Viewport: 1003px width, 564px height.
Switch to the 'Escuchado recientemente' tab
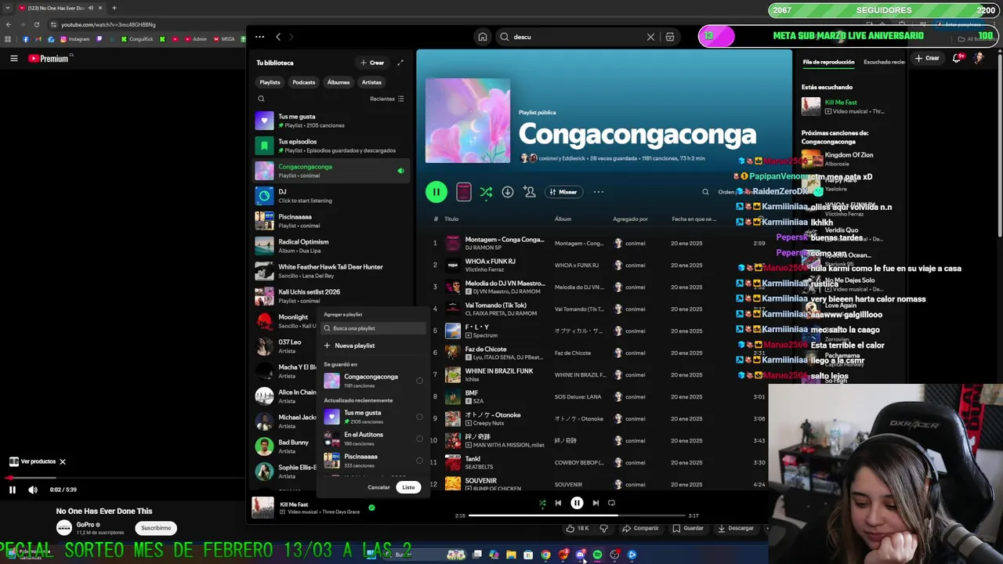[x=884, y=62]
